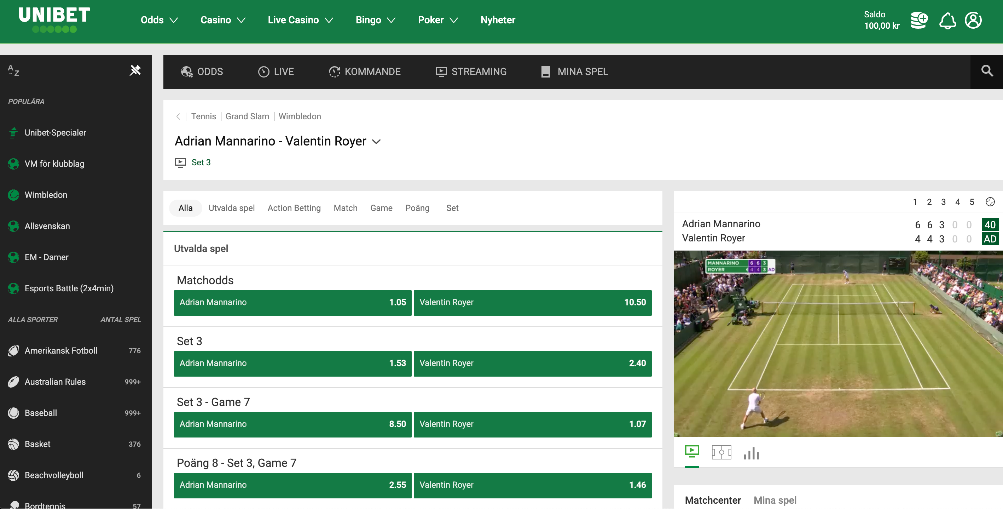Screen dimensions: 1003x509
Task: Open the LIVE section
Action: 276,72
